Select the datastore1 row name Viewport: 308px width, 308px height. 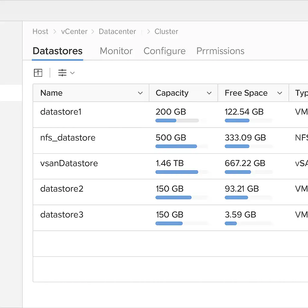[61, 112]
